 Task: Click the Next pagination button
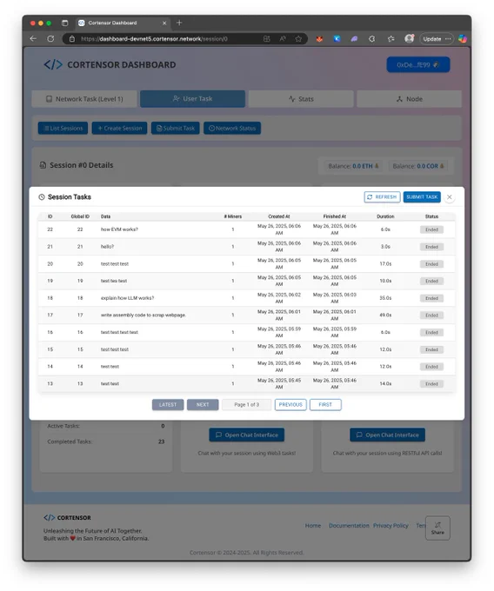203,404
